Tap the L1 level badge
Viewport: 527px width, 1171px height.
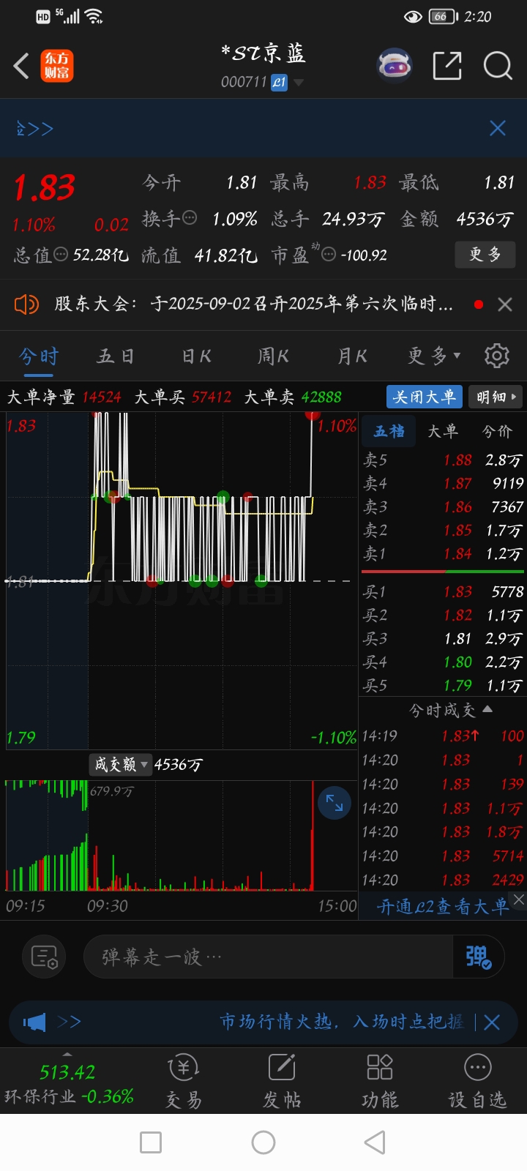pos(279,83)
